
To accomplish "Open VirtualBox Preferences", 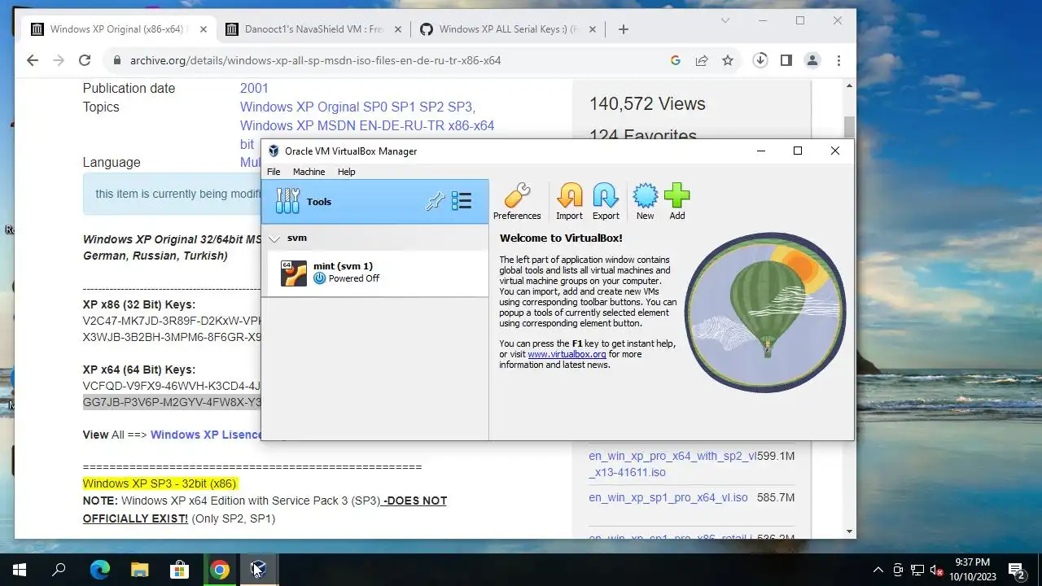I will click(517, 201).
